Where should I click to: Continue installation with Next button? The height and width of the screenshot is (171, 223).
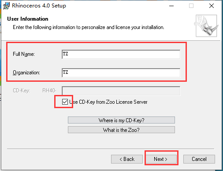[161, 159]
